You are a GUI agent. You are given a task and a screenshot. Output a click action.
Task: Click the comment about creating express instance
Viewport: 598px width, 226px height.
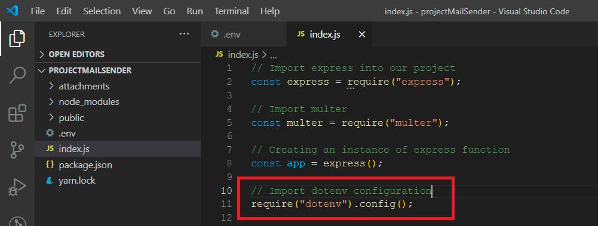click(x=380, y=150)
